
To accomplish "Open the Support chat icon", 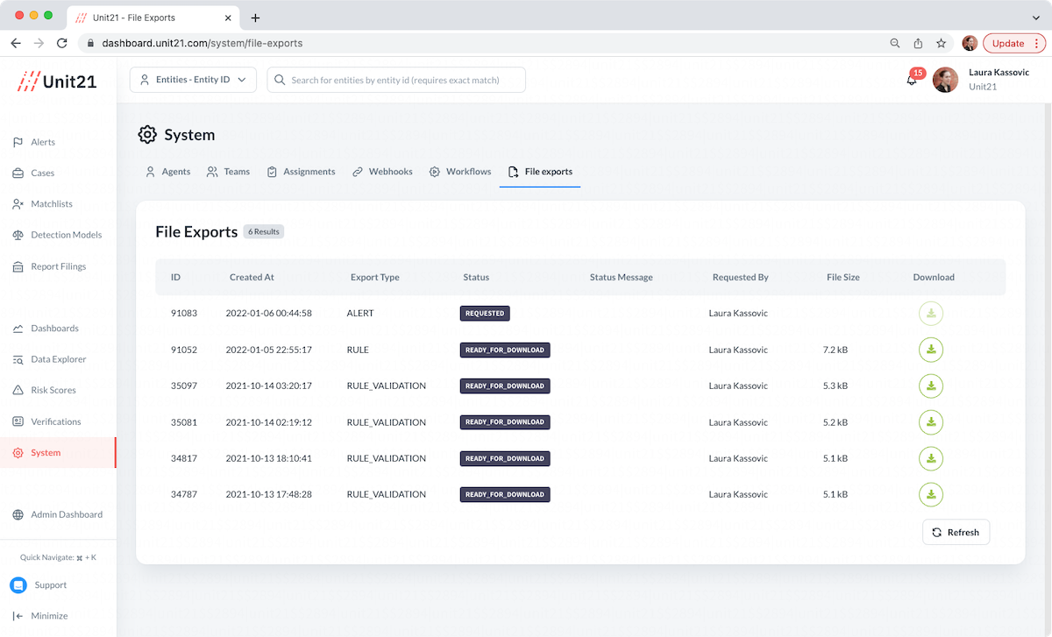I will 18,584.
